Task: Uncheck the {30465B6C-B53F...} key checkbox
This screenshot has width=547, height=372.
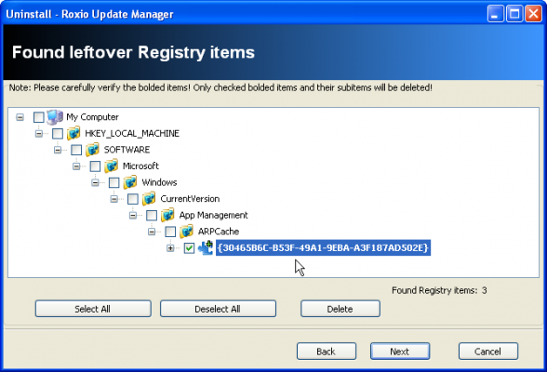Action: coord(189,248)
